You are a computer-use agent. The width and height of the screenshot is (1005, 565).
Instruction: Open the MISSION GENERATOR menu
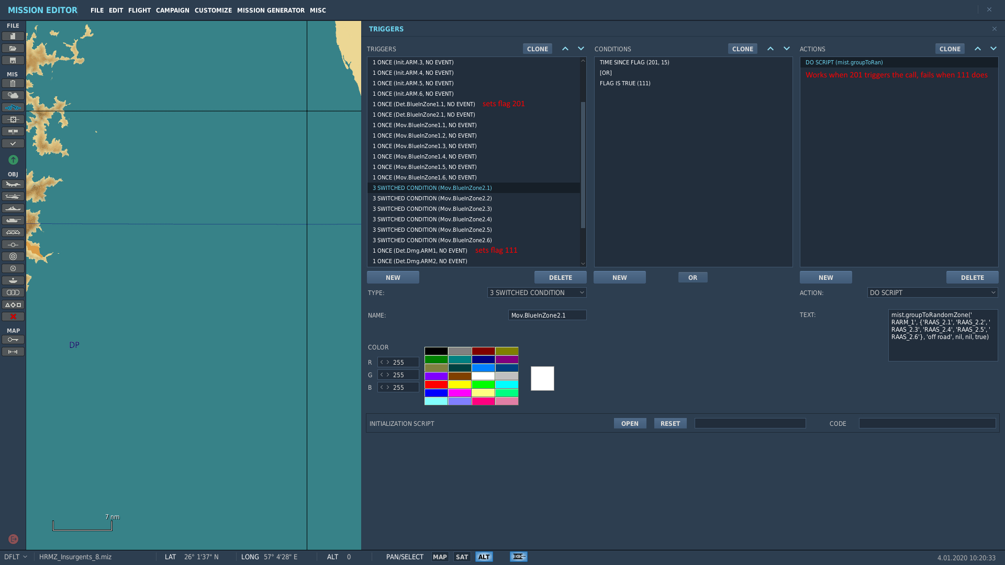tap(271, 10)
